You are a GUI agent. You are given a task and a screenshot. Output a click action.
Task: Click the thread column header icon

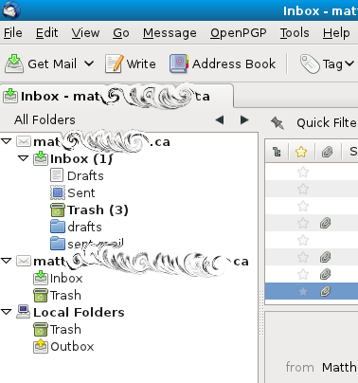(x=277, y=152)
